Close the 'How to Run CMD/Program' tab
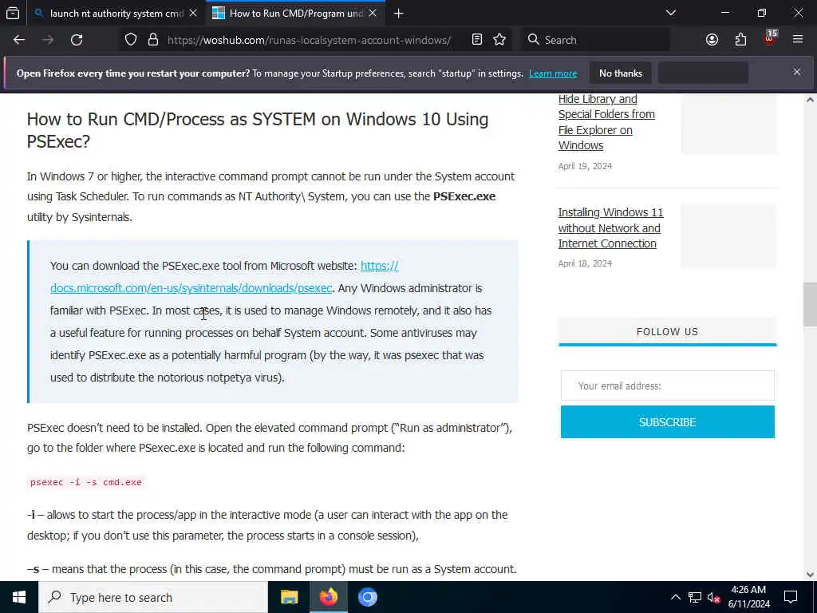This screenshot has width=817, height=613. coord(373,14)
